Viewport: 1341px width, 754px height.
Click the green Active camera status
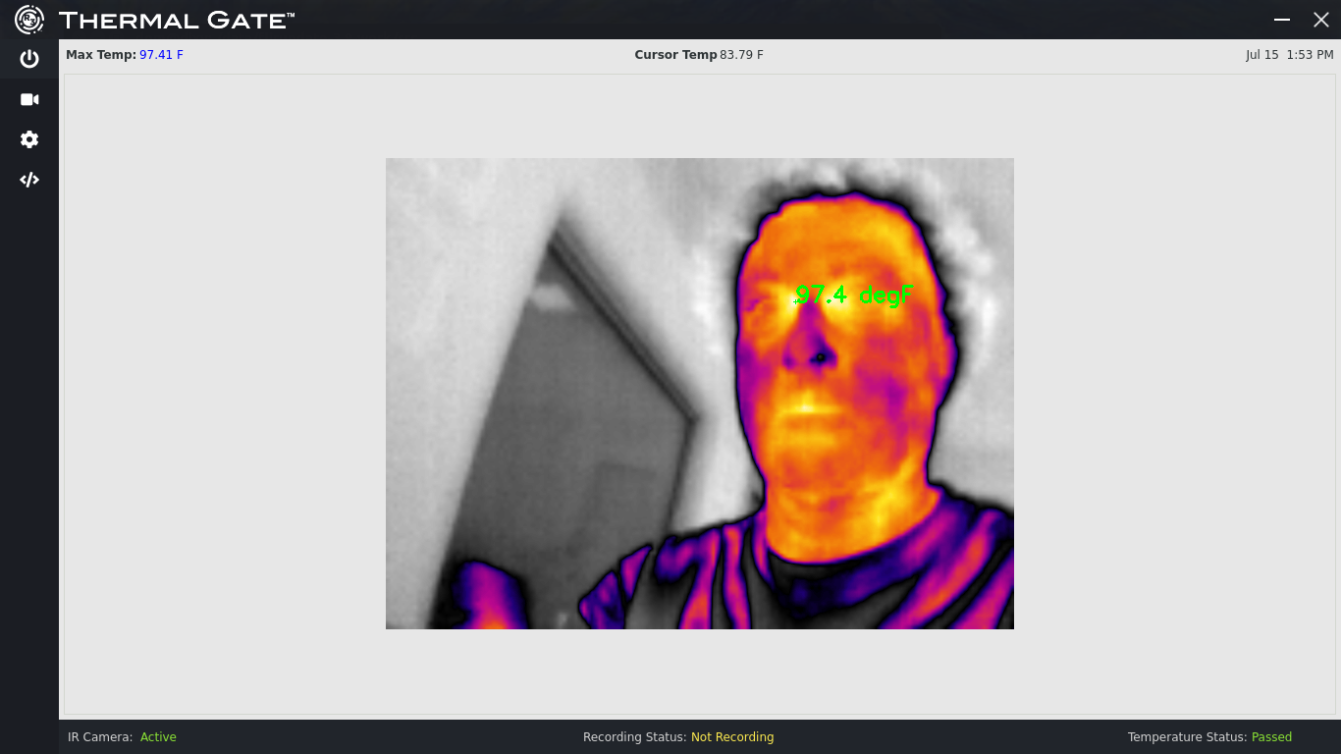(158, 737)
